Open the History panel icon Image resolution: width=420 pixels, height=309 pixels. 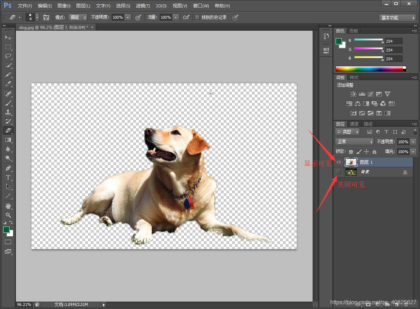pyautogui.click(x=326, y=36)
